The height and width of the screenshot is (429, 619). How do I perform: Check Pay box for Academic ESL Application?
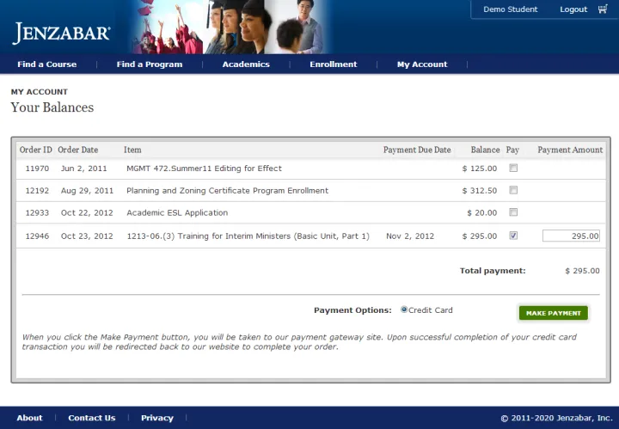pos(513,212)
